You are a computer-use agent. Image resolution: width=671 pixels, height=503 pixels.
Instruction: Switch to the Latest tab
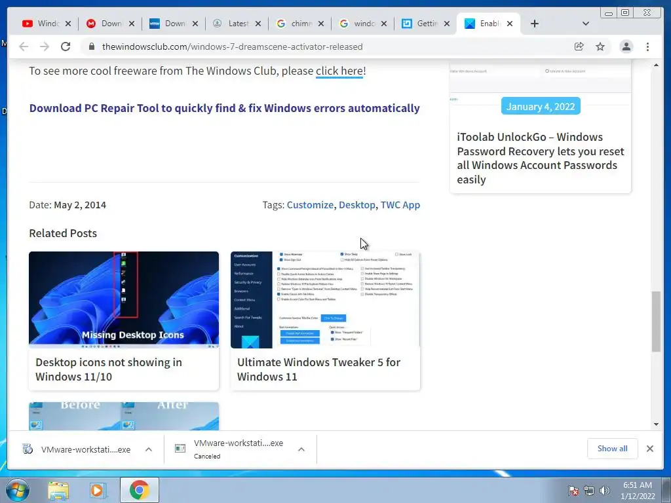[231, 24]
